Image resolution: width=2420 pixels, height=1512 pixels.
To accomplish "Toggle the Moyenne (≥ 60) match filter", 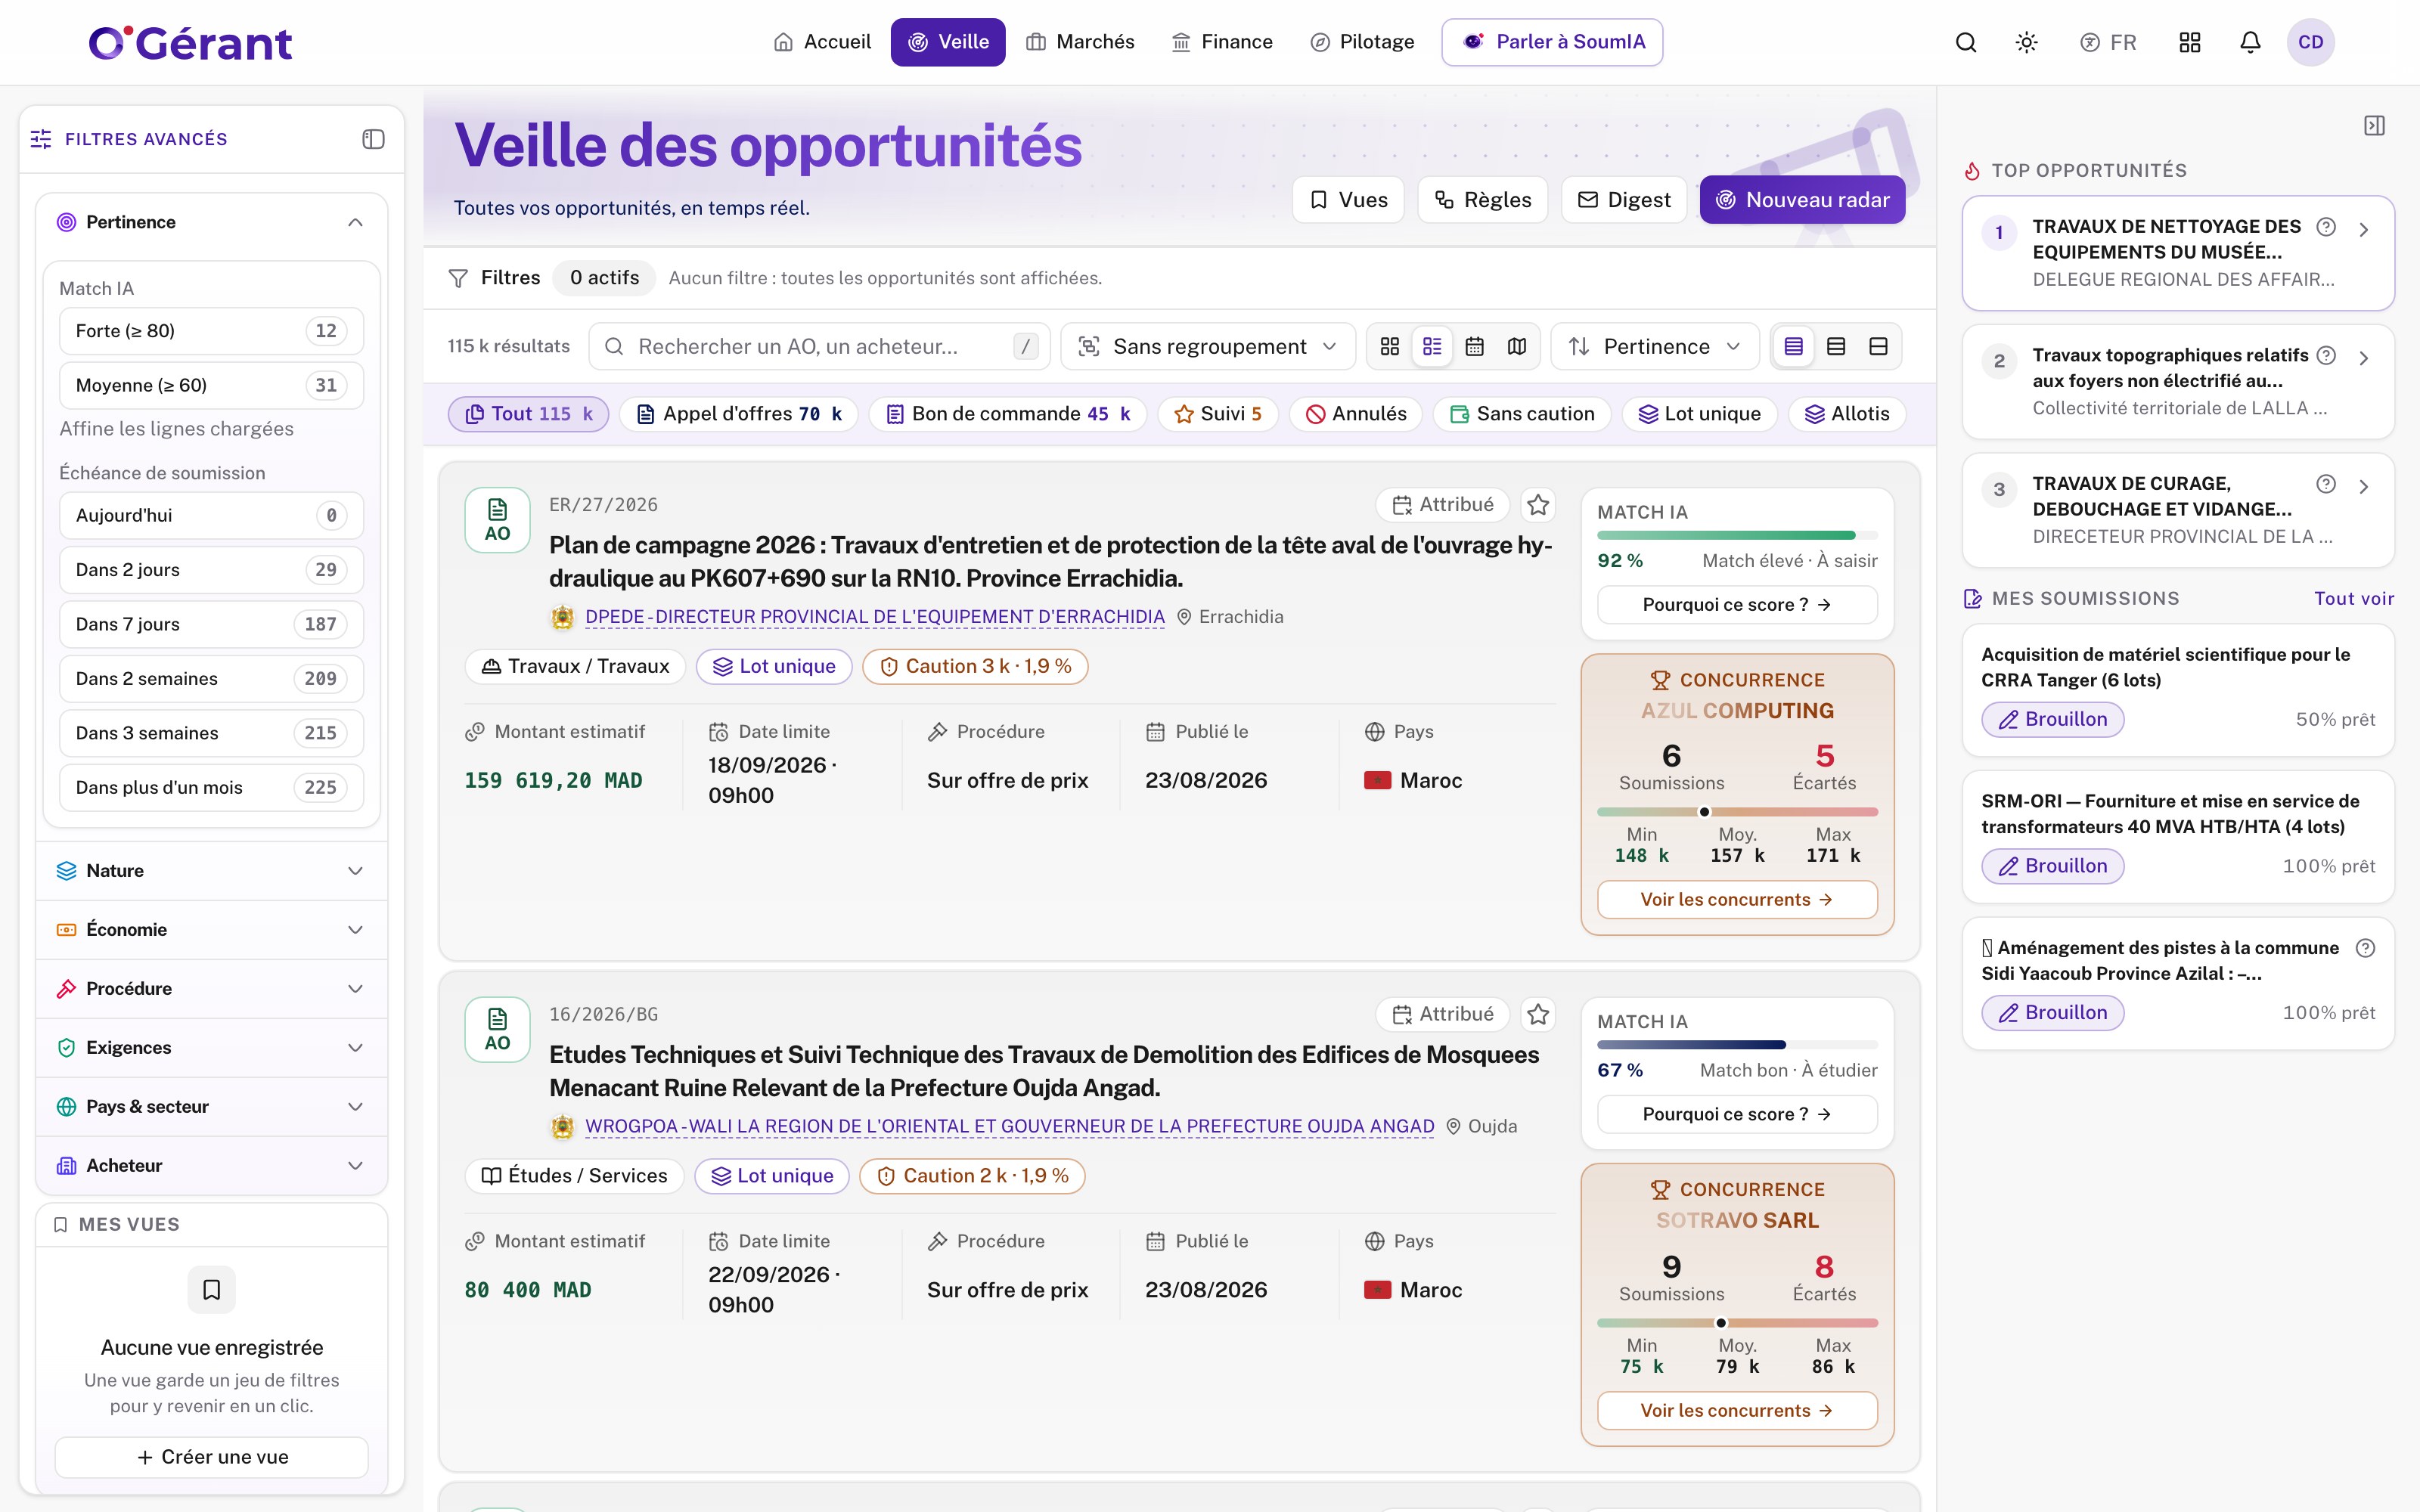I will click(211, 385).
